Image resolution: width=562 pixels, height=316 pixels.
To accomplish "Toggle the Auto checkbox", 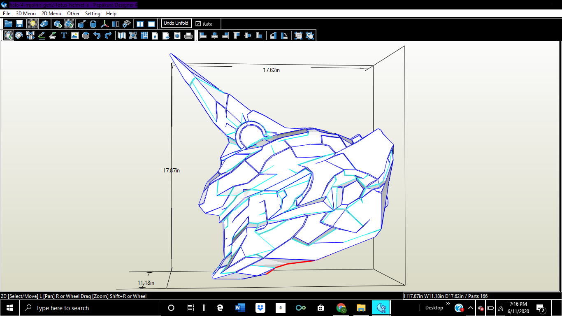I will (x=198, y=24).
